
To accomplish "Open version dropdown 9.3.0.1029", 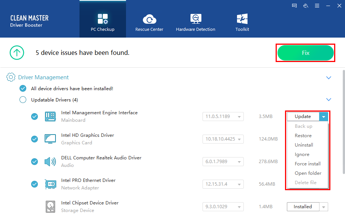I will tap(223, 207).
